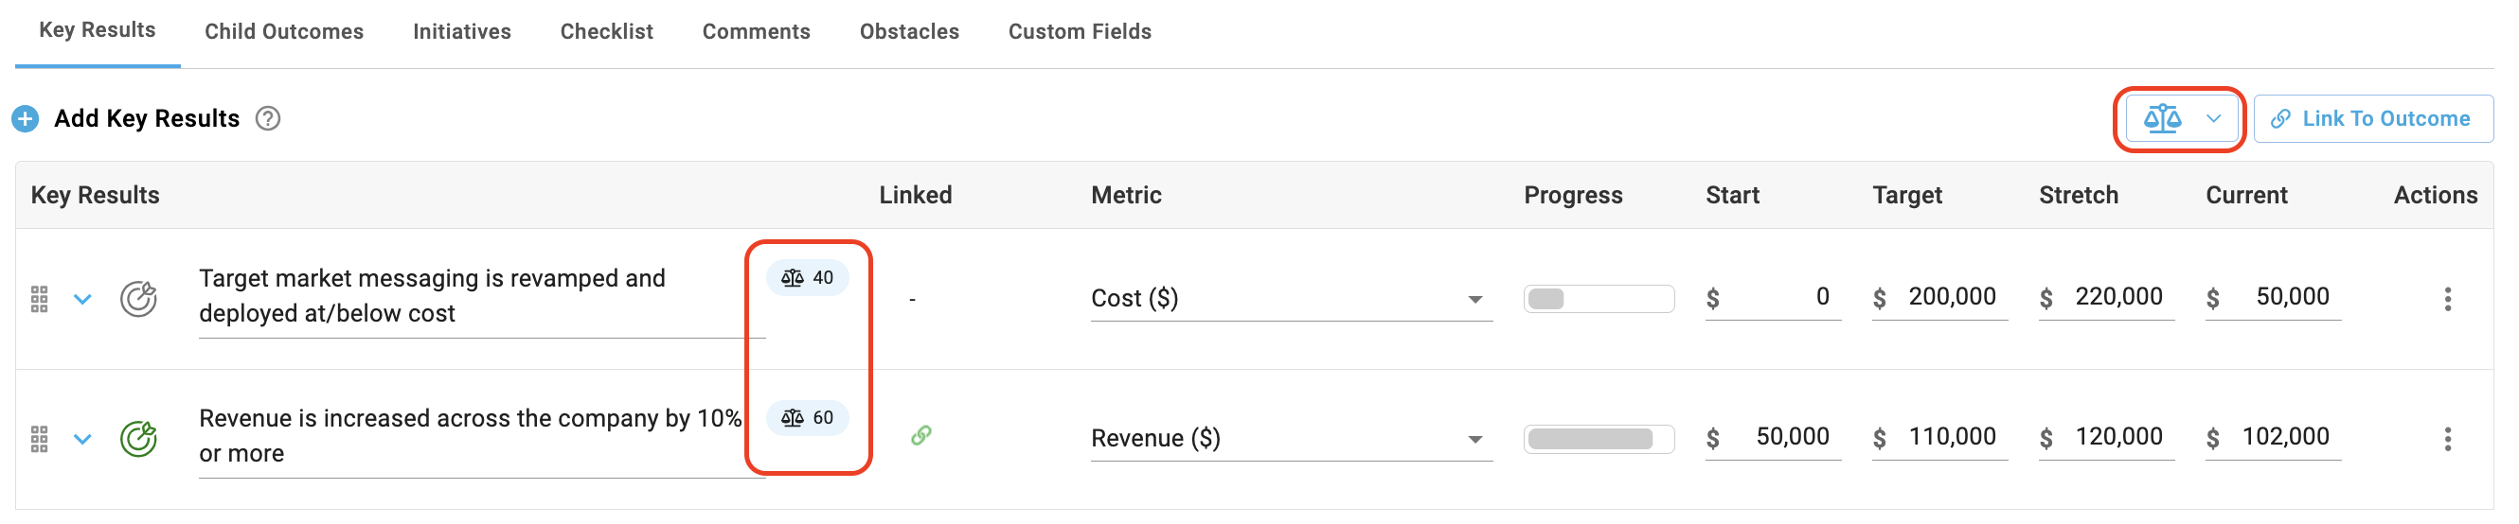Click the blue plus Add Key Results icon
This screenshot has width=2519, height=524.
pyautogui.click(x=26, y=119)
